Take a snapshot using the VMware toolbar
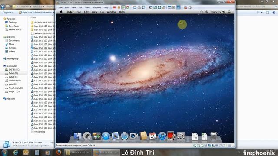The image size is (278, 156). pos(135,7)
